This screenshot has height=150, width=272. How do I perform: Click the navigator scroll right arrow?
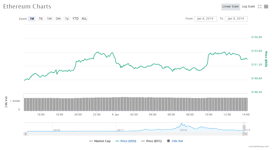coord(246,134)
